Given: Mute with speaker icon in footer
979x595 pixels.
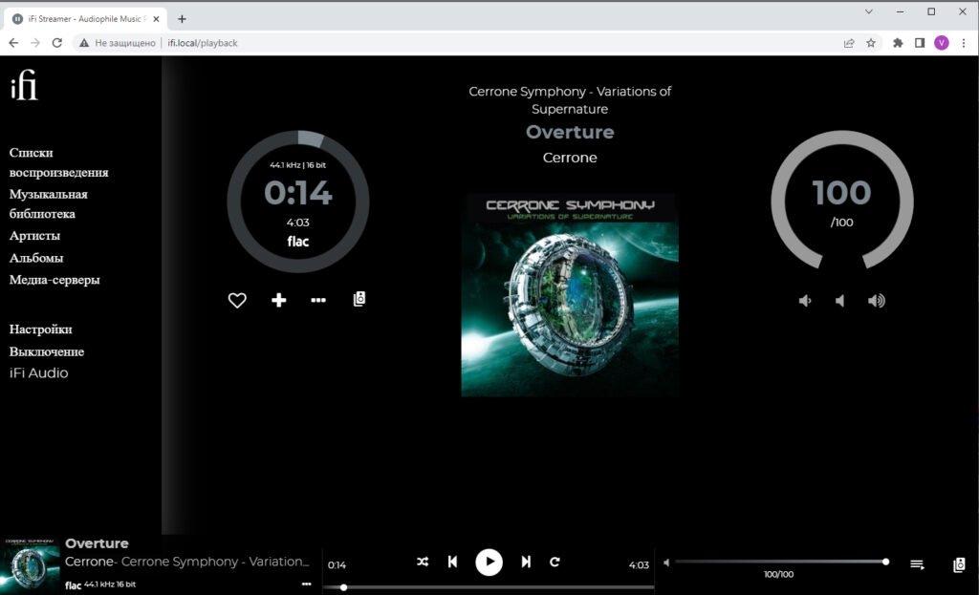Looking at the screenshot, I should pyautogui.click(x=666, y=562).
